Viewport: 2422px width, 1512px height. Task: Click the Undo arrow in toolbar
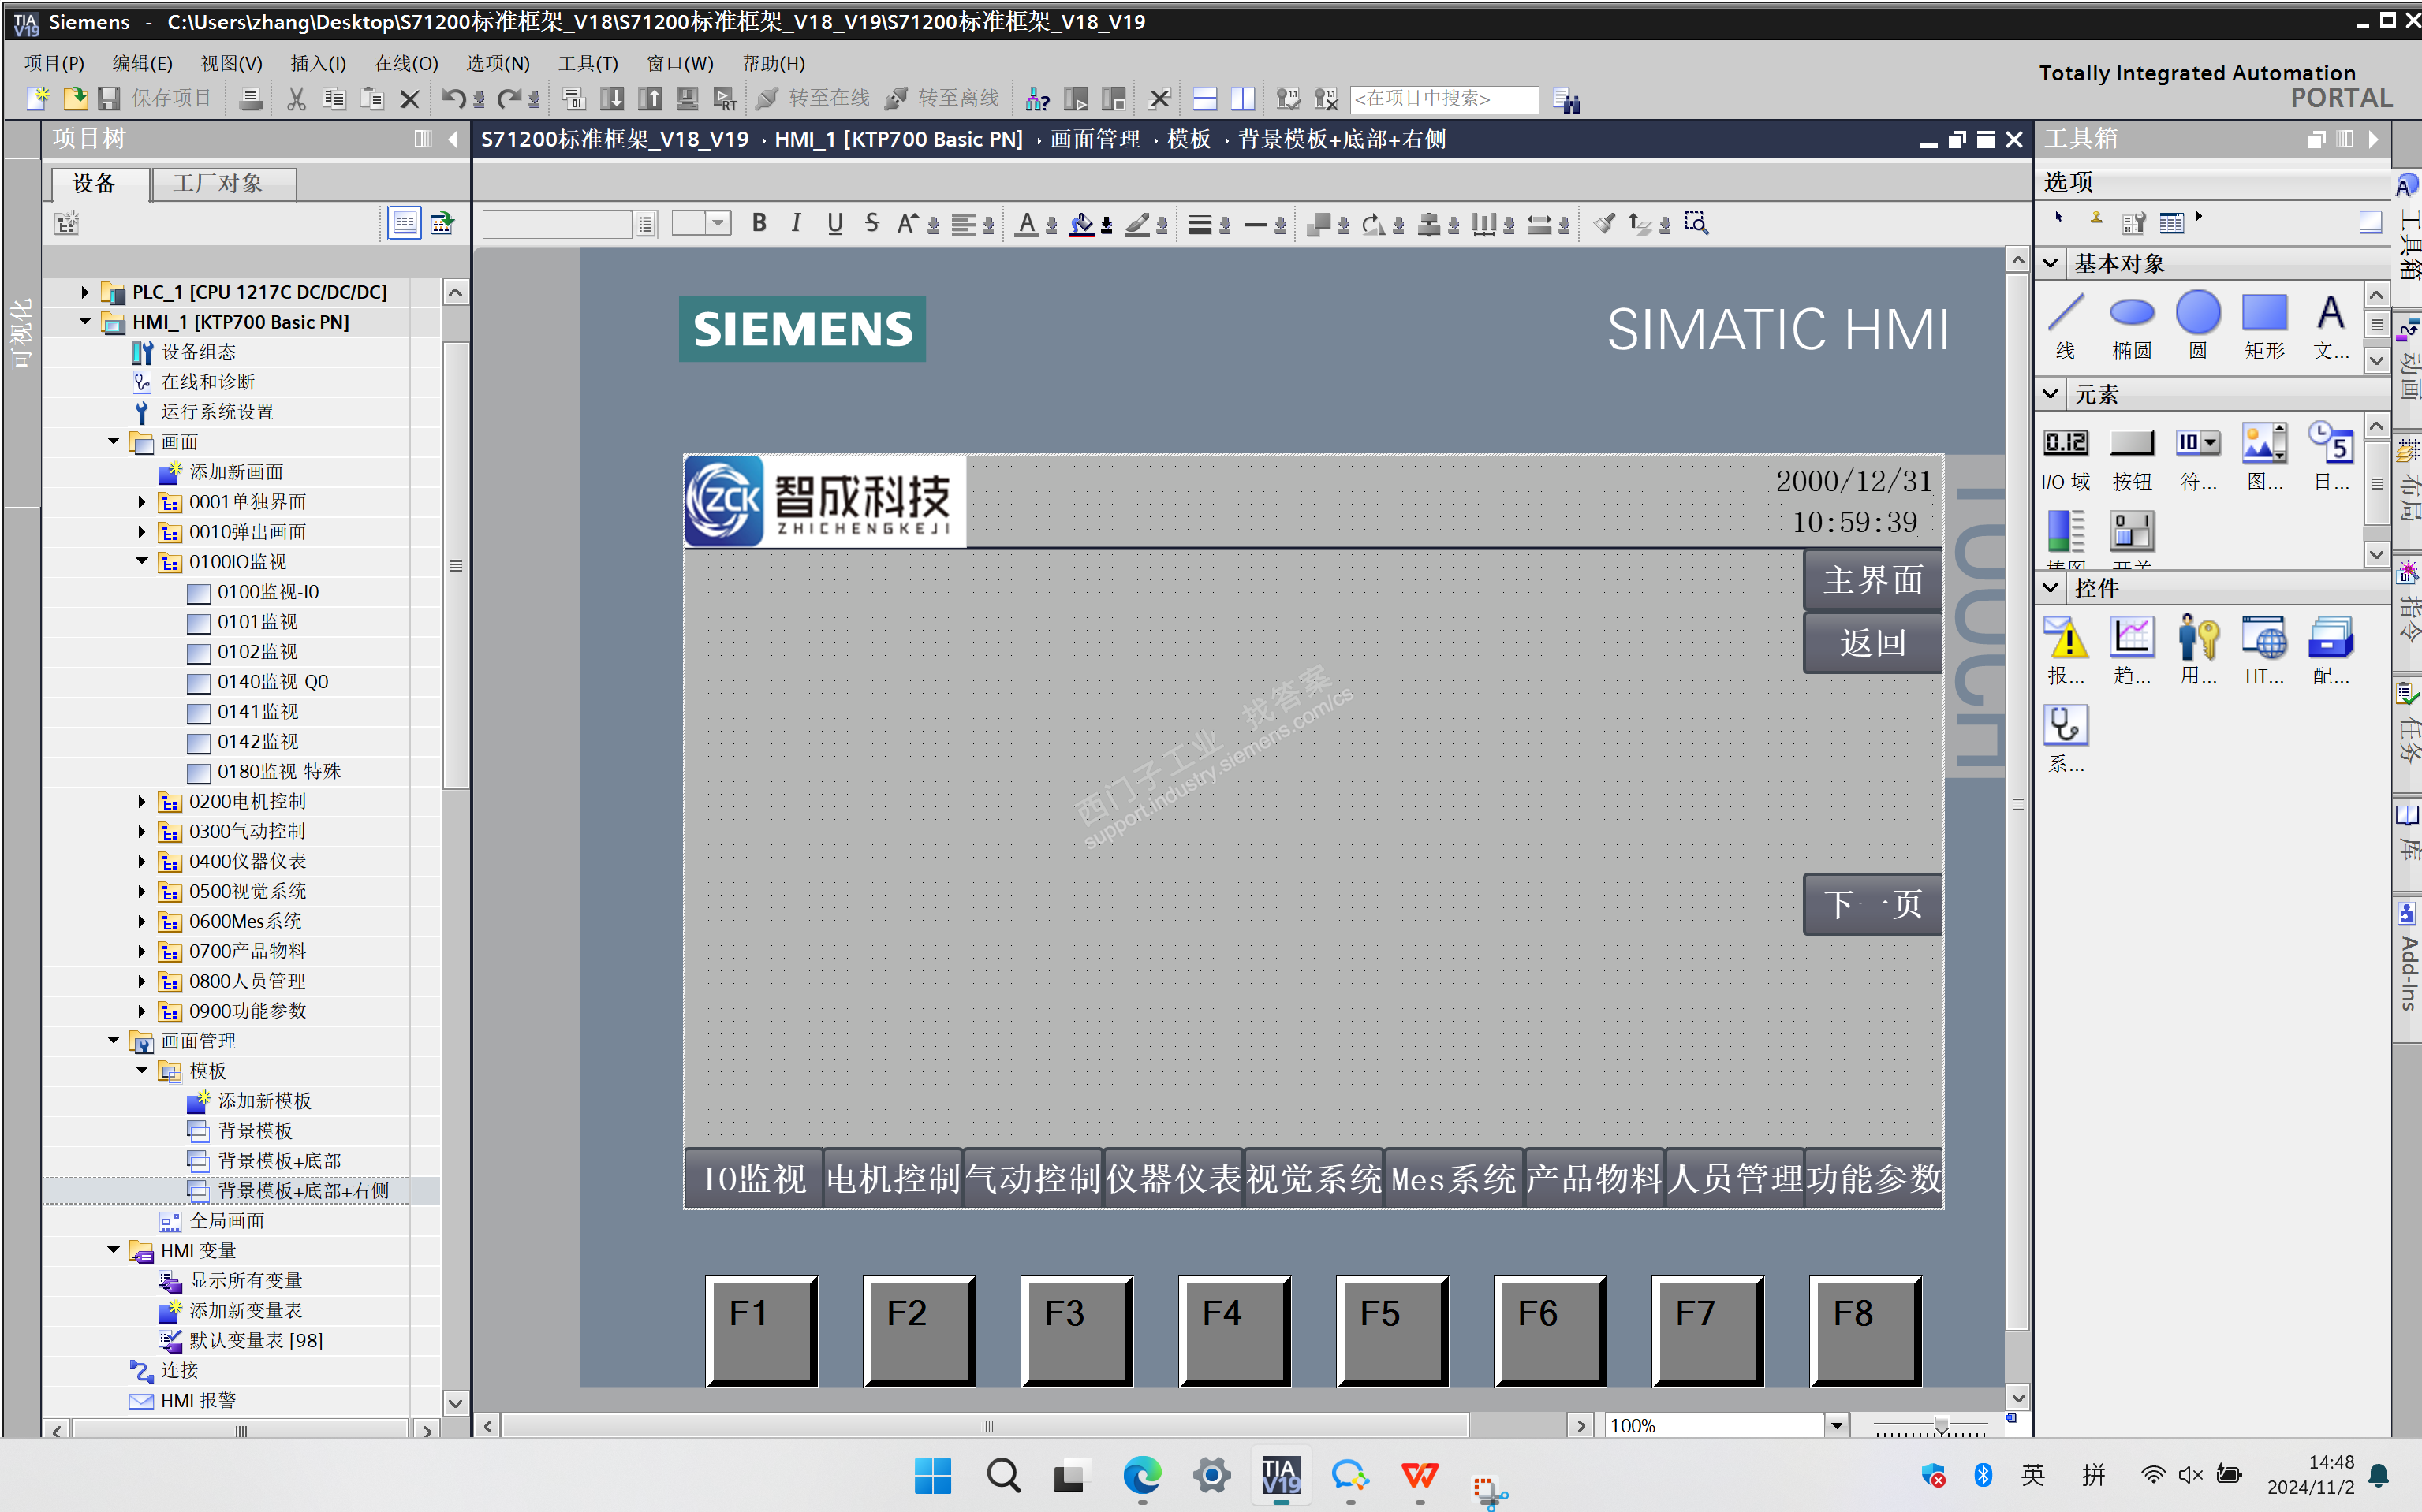point(453,99)
